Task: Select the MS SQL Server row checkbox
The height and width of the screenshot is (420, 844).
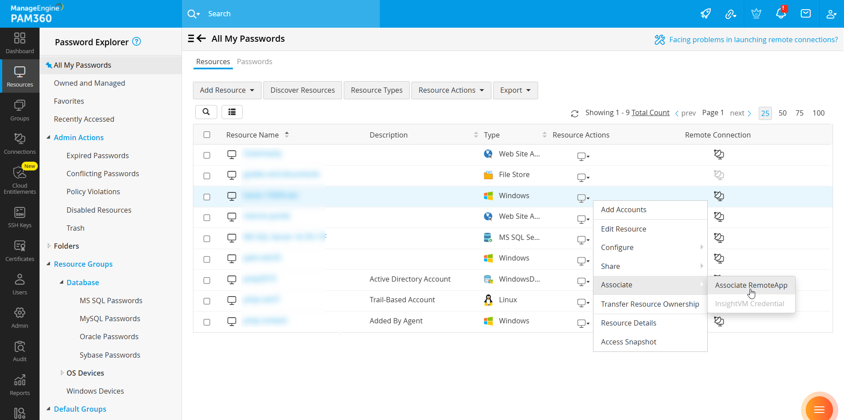Action: [207, 239]
